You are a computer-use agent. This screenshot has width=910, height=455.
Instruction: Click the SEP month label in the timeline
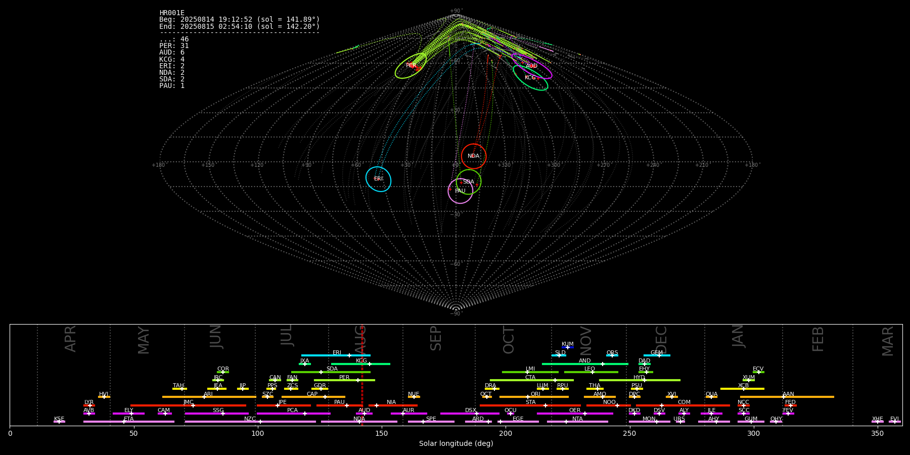436,338
